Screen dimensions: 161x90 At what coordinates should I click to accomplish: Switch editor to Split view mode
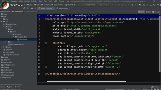148,12
